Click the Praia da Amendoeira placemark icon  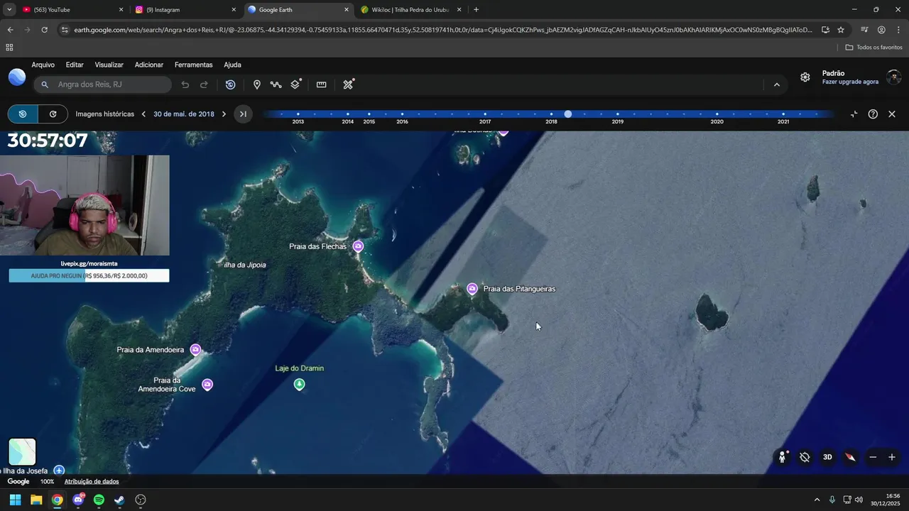[195, 349]
